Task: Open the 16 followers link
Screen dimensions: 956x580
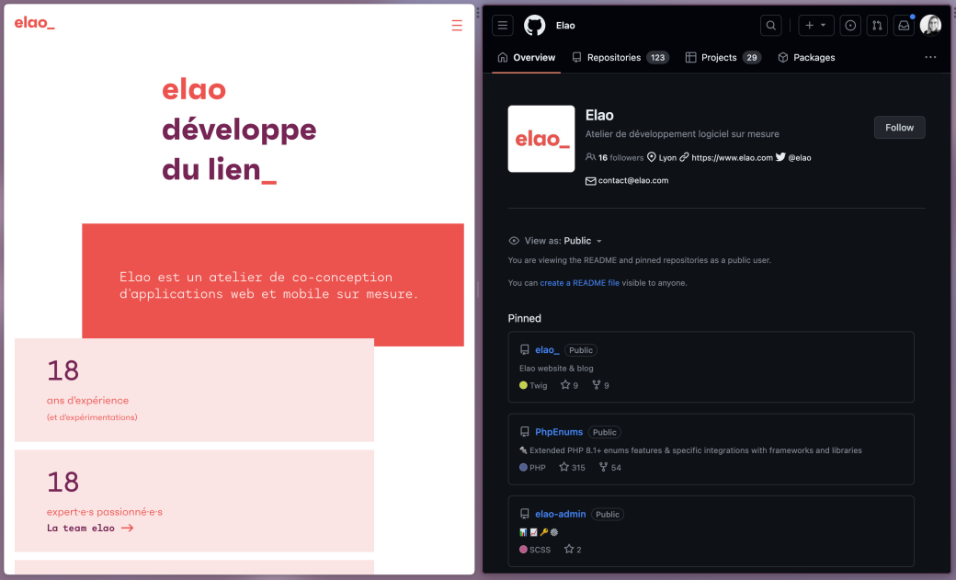Action: pos(615,157)
